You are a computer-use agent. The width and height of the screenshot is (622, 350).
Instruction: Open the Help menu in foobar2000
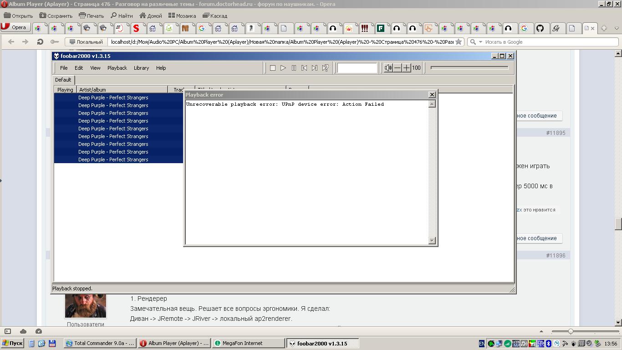pos(161,68)
